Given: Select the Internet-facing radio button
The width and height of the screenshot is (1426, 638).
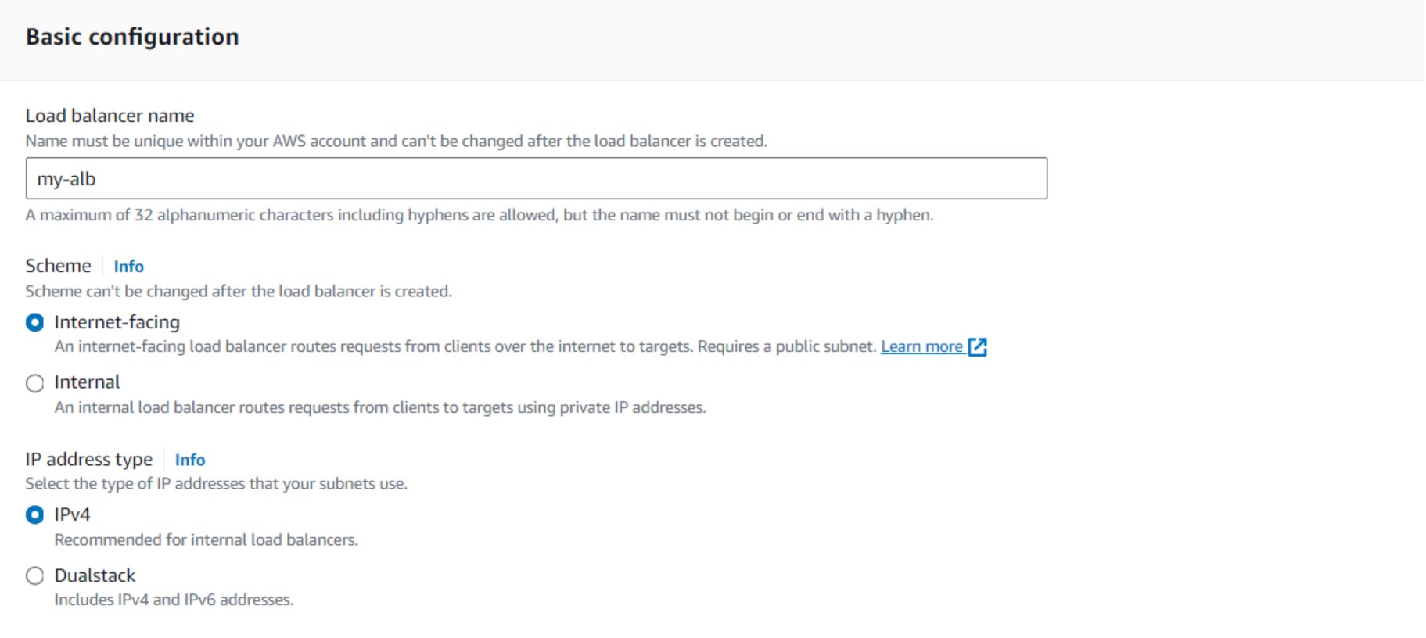Looking at the screenshot, I should (x=35, y=323).
